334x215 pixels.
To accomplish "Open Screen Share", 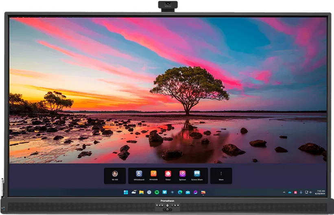I will point(197,175).
